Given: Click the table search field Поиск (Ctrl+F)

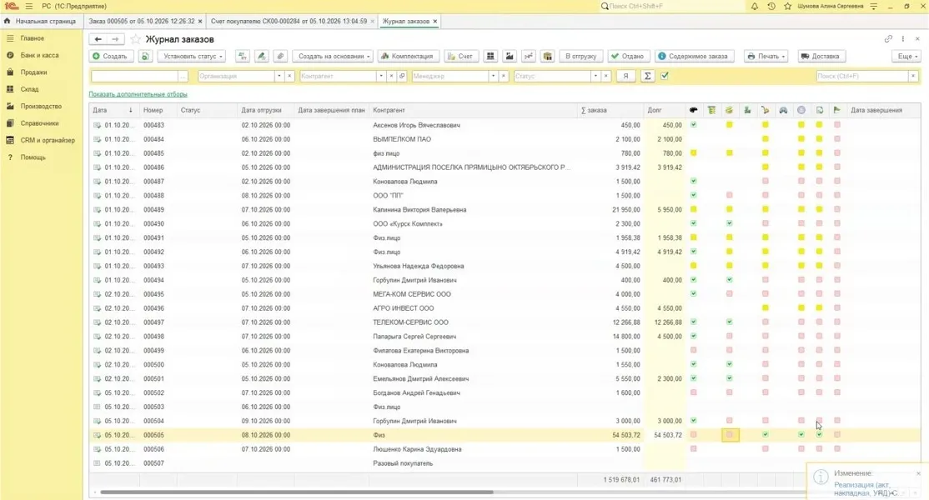Looking at the screenshot, I should [x=862, y=76].
